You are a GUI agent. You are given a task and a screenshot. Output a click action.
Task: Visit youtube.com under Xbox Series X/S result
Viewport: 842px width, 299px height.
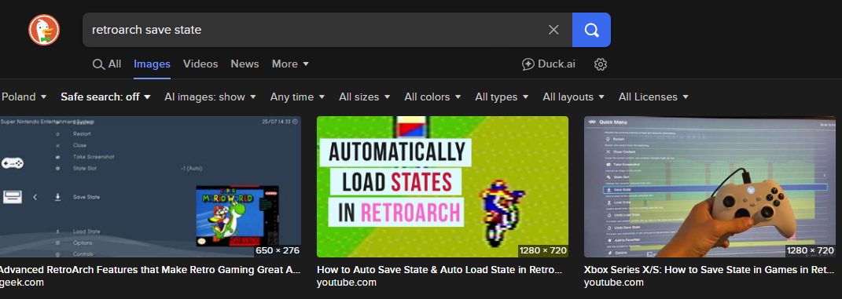click(614, 283)
